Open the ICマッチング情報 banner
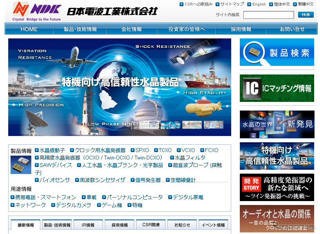This screenshot has height=234, width=320. tap(277, 88)
